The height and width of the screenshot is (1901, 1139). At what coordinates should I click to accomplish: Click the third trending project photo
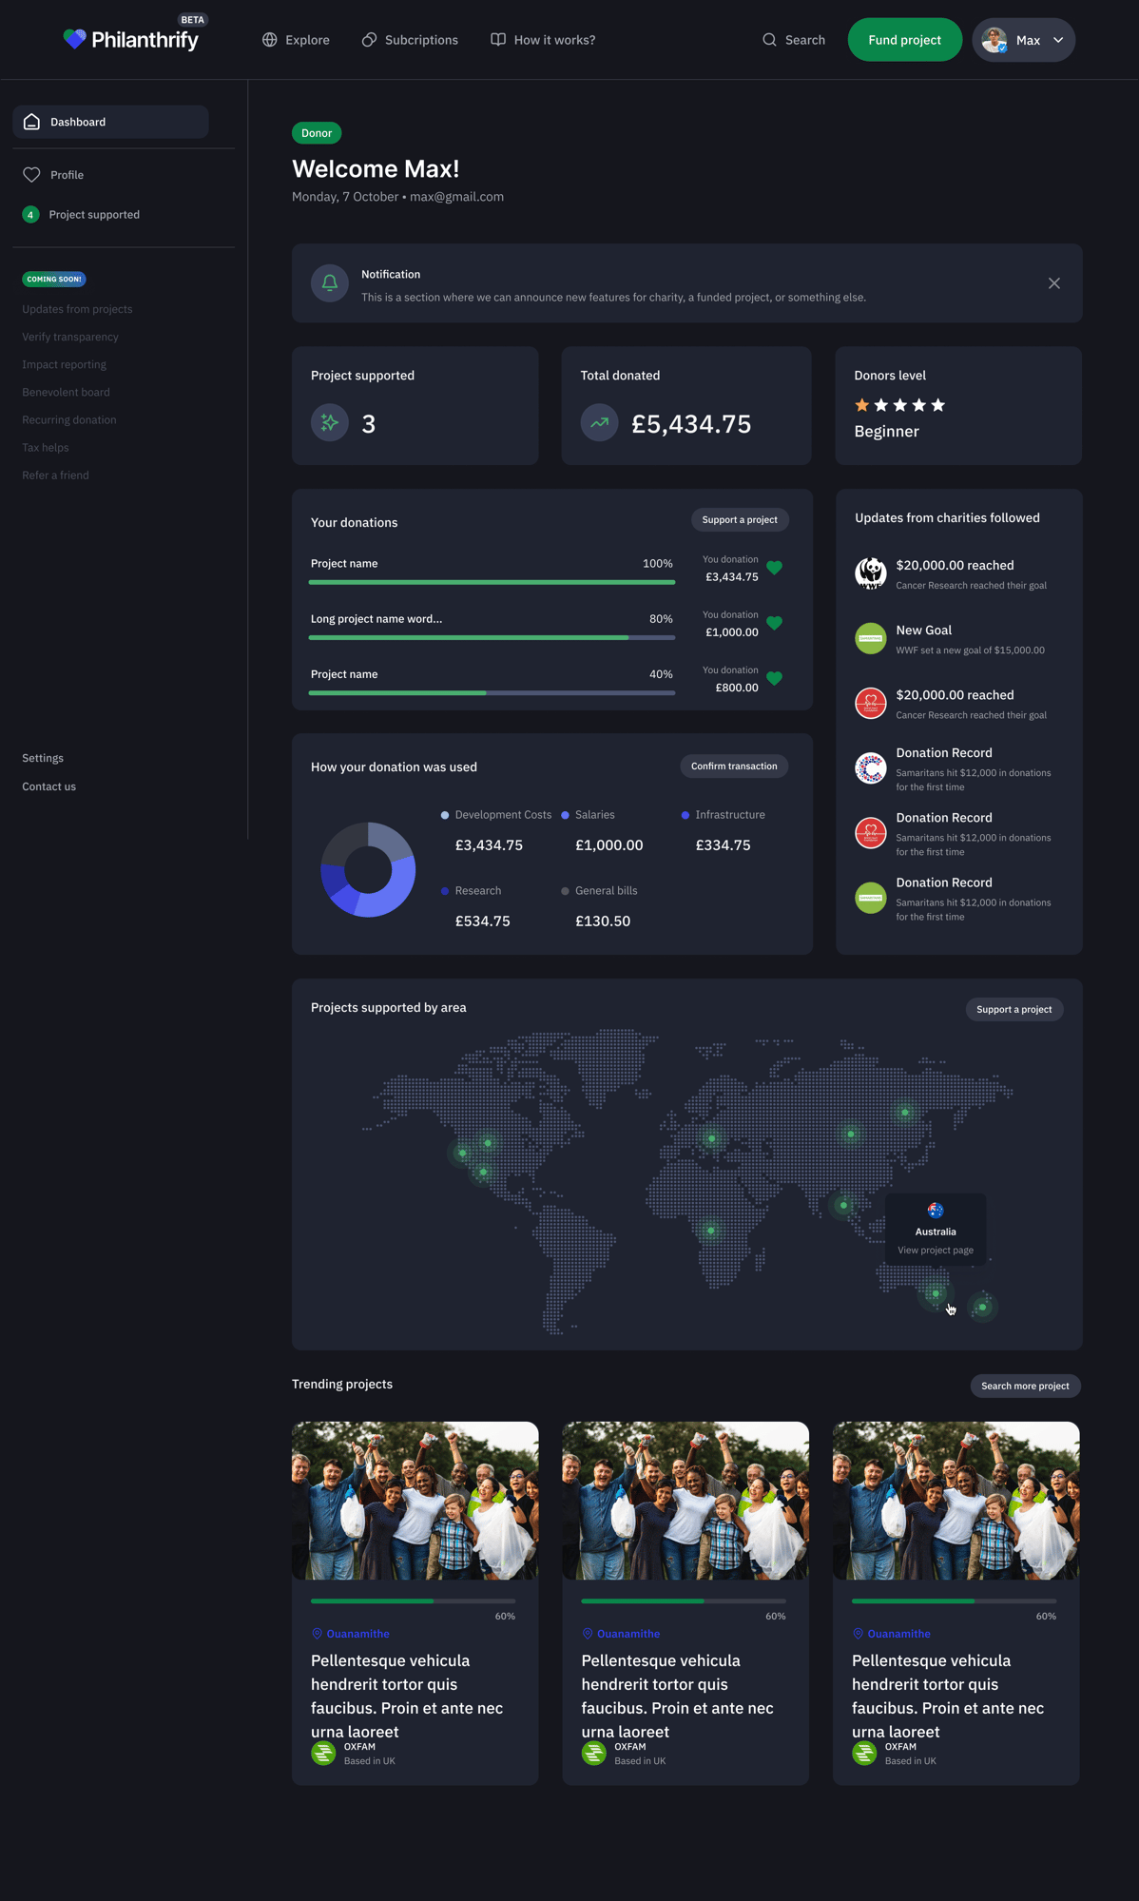point(956,1501)
